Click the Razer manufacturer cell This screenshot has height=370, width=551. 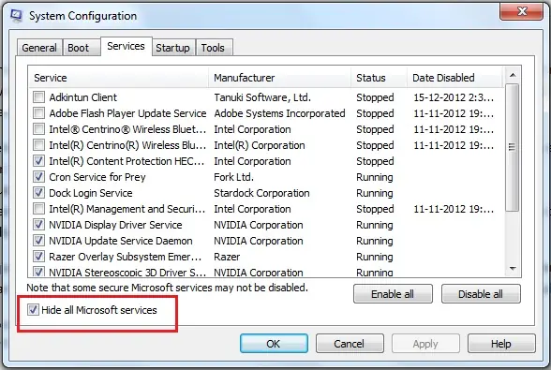[x=227, y=257]
